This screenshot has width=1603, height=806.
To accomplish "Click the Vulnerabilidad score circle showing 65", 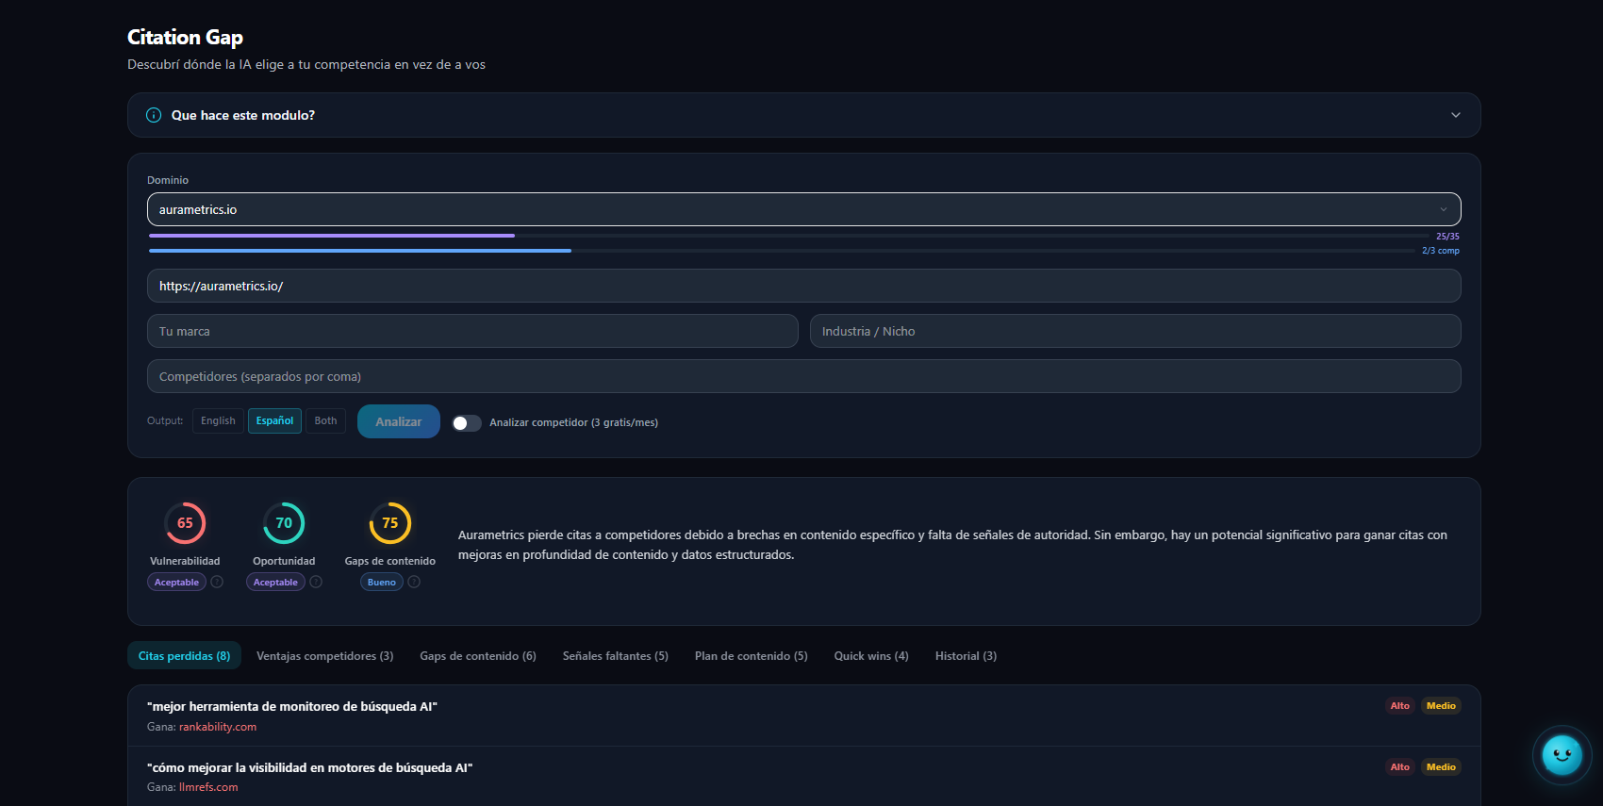I will pos(185,523).
